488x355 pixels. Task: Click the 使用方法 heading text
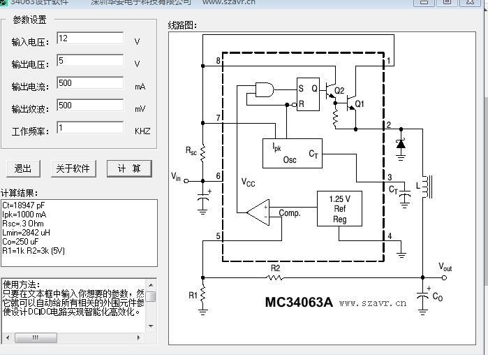[x=21, y=284]
